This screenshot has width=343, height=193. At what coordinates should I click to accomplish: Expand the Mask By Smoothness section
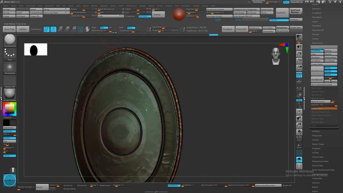pos(320,112)
